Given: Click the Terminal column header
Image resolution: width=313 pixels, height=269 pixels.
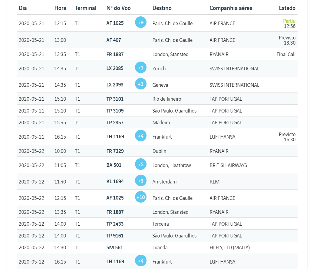Looking at the screenshot, I should point(85,8).
